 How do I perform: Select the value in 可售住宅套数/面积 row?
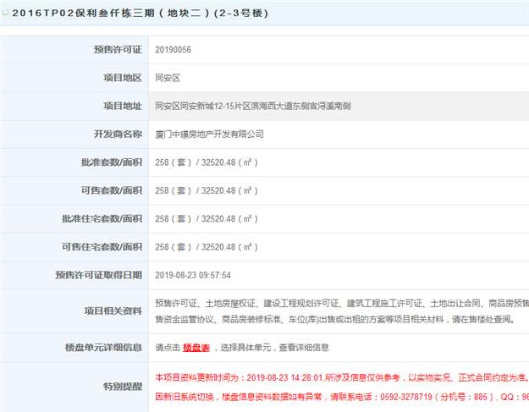[x=207, y=247]
